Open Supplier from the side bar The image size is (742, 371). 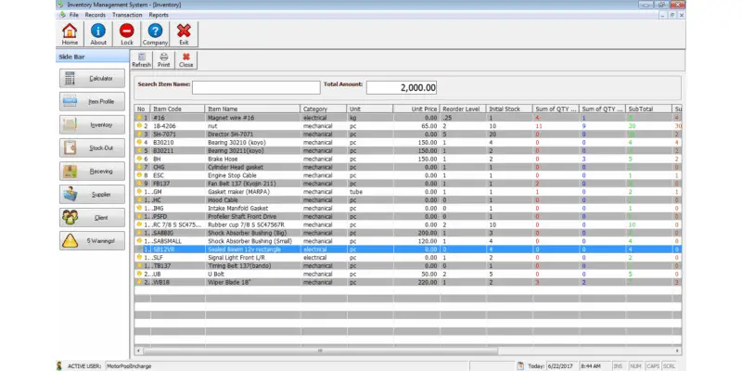pyautogui.click(x=92, y=194)
